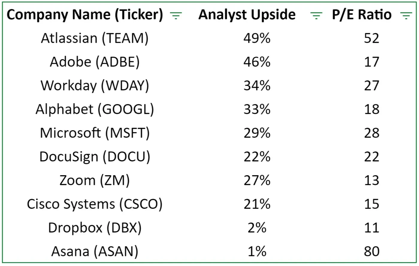Select the Dropbox (DBX) cell
The height and width of the screenshot is (266, 419).
[x=95, y=228]
